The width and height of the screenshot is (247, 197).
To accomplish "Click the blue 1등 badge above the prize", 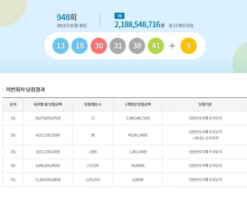I will point(119,16).
